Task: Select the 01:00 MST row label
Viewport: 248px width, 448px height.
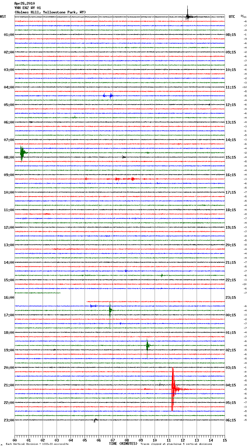Action: pyautogui.click(x=9, y=35)
